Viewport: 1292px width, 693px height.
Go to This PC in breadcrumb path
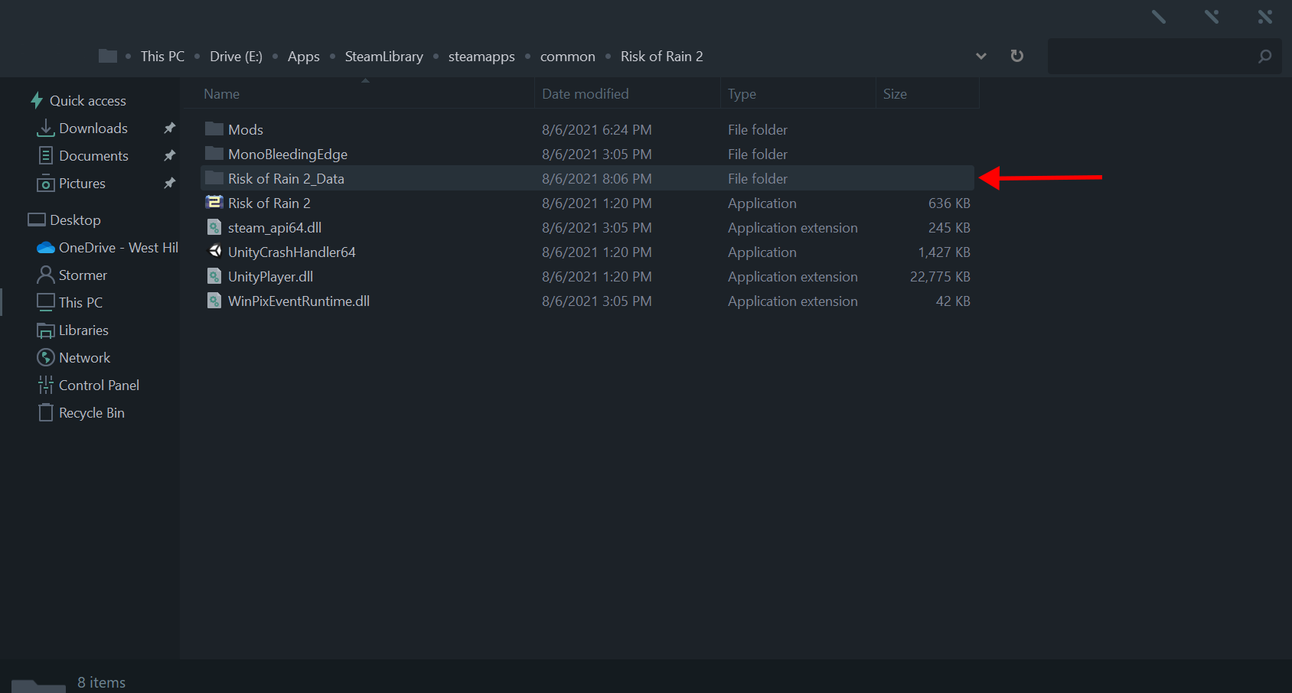pyautogui.click(x=162, y=57)
